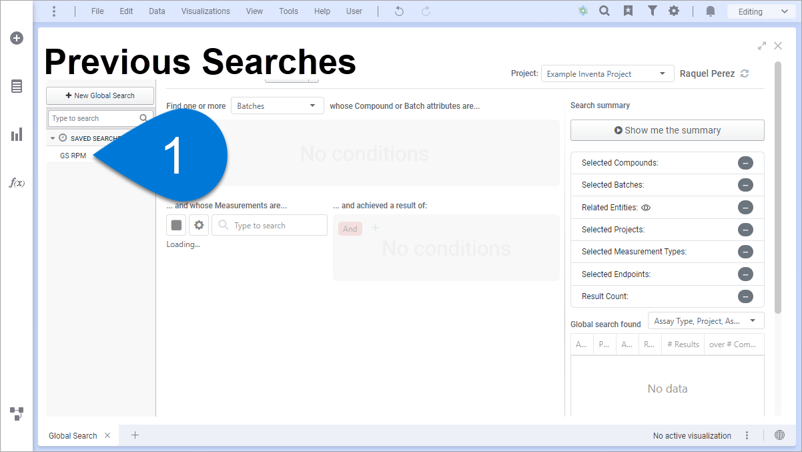Click the Selected Measurement Types row
802x452 pixels.
667,252
